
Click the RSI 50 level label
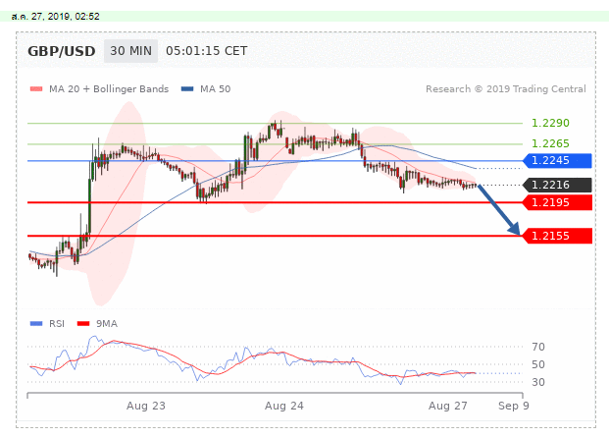538,364
